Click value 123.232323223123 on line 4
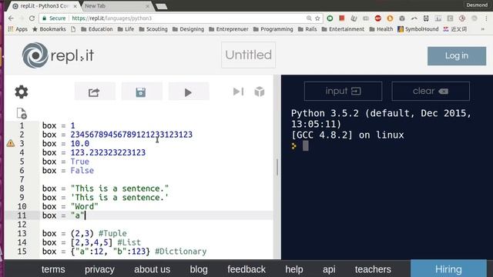Image resolution: width=493 pixels, height=277 pixels. pos(108,152)
